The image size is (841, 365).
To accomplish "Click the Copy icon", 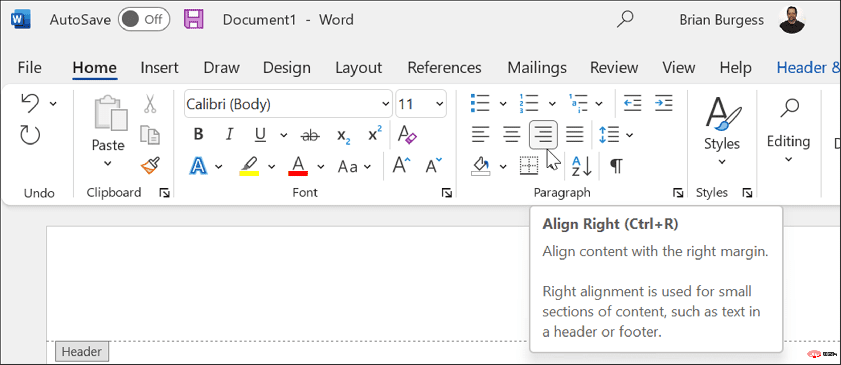I will (150, 135).
